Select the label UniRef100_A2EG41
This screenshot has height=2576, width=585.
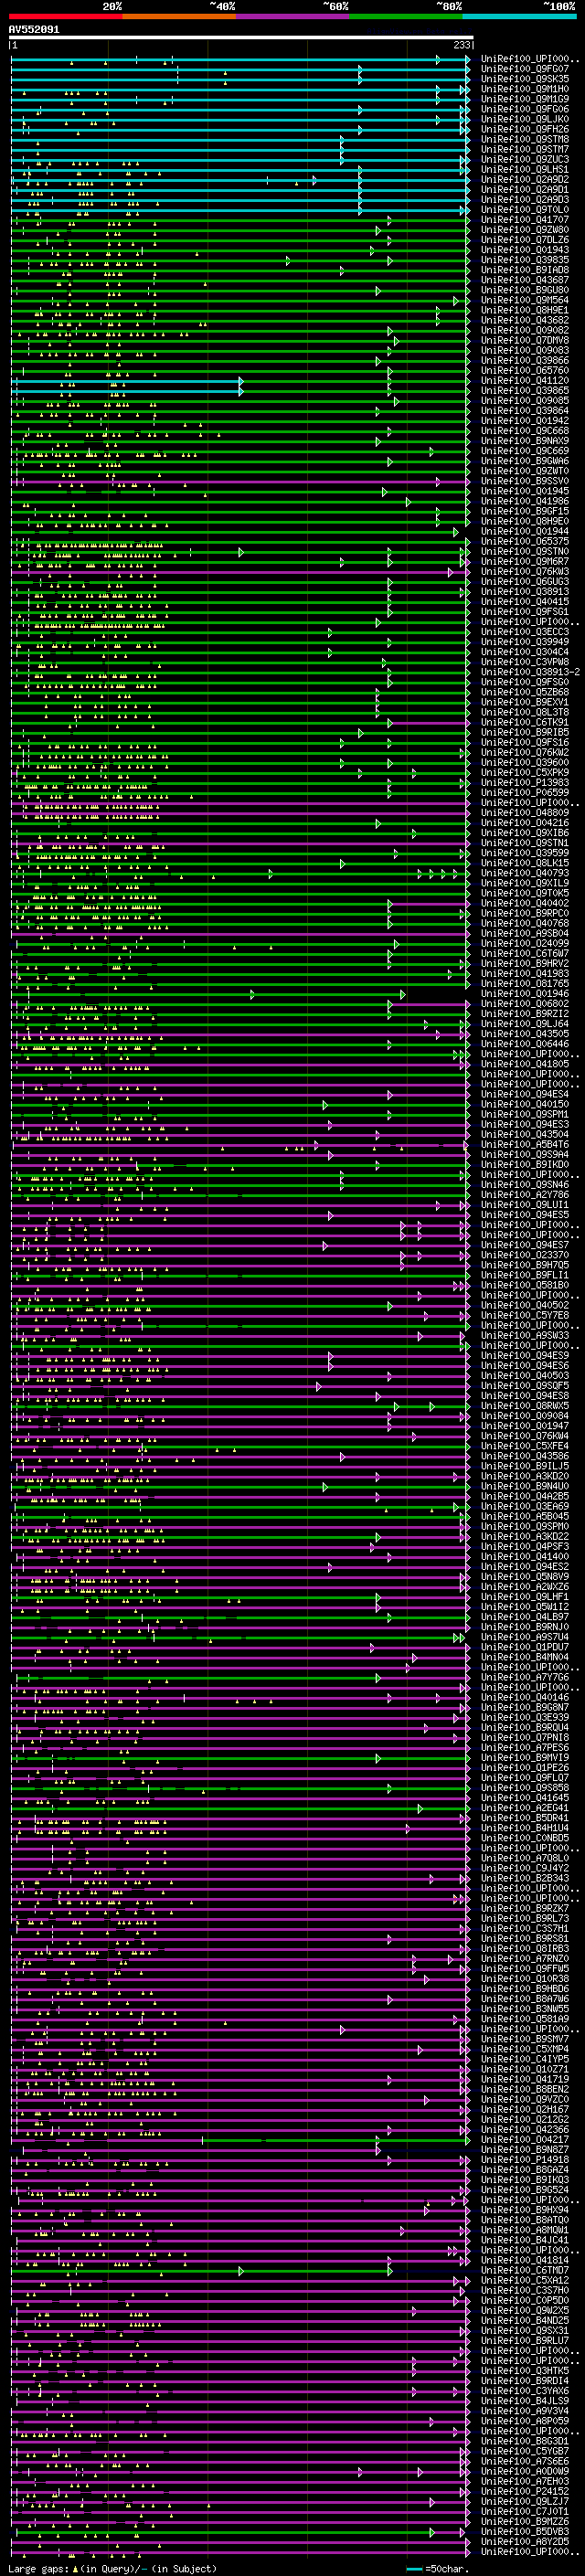tap(525, 1808)
